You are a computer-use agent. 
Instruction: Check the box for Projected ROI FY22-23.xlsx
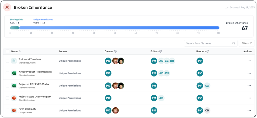tap(7, 86)
